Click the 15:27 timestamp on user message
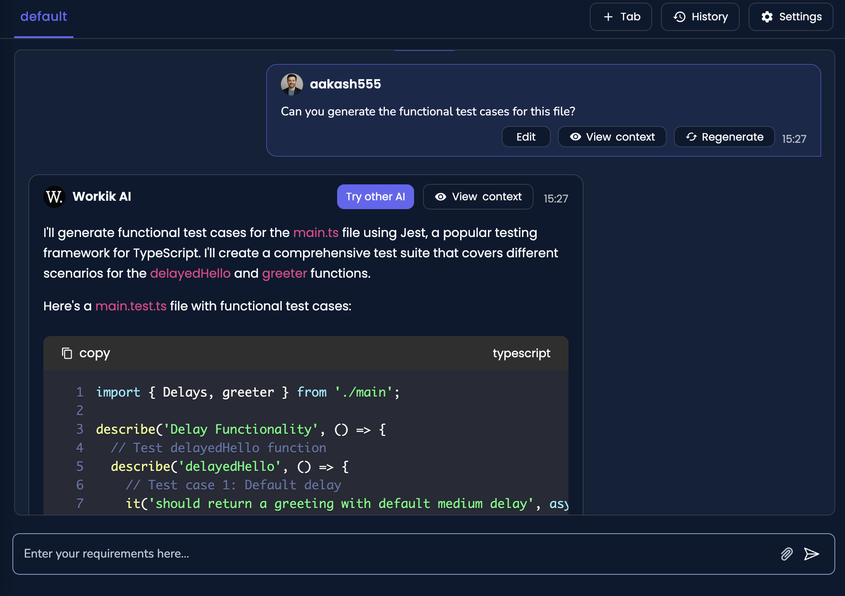 click(794, 139)
